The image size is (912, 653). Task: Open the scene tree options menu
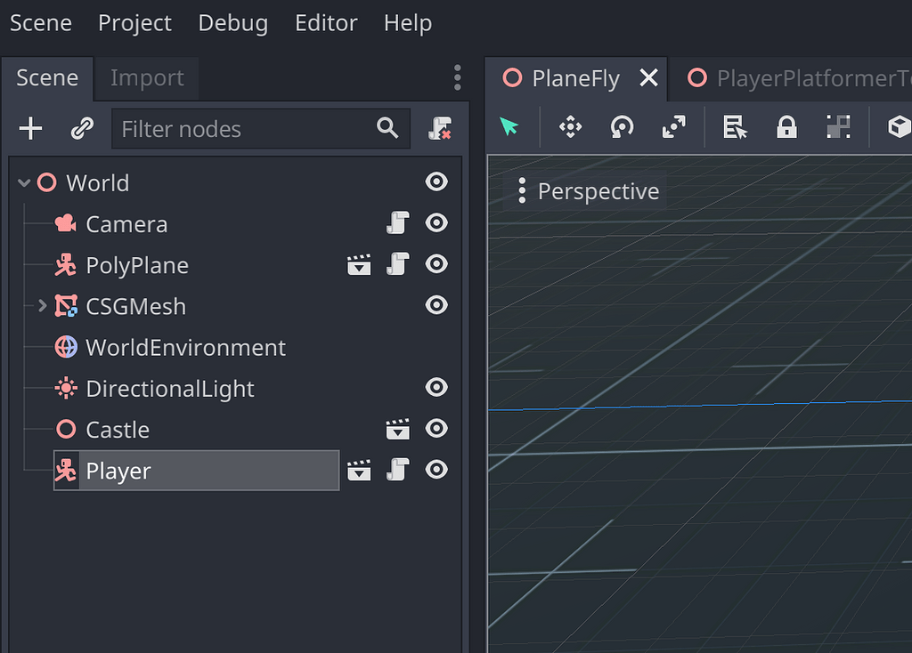click(x=457, y=78)
